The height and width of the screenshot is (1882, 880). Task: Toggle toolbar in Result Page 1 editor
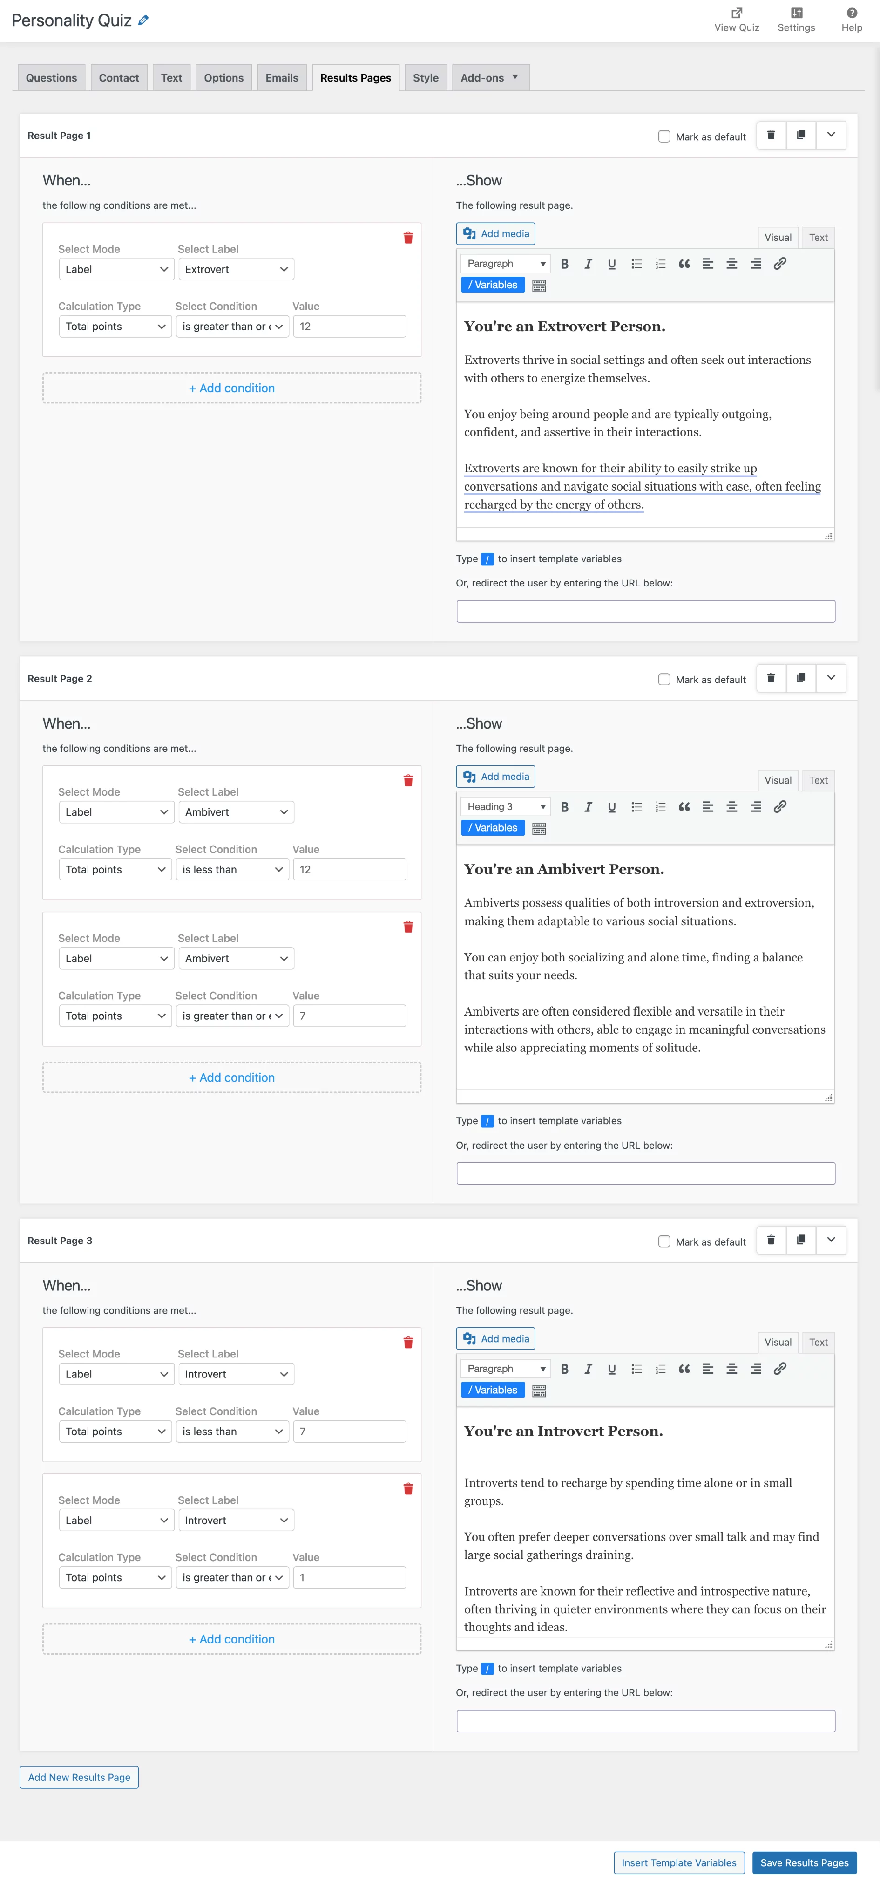coord(539,286)
